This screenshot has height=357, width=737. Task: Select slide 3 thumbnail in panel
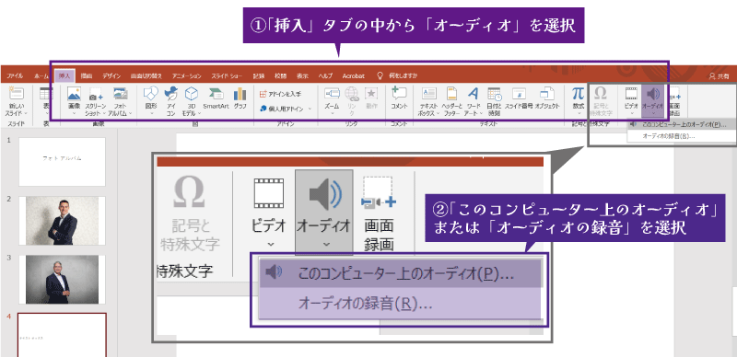62,280
